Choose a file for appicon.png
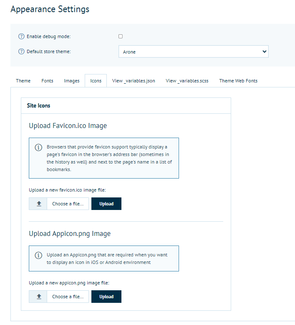Viewport: 295px width, 325px height. tap(68, 297)
